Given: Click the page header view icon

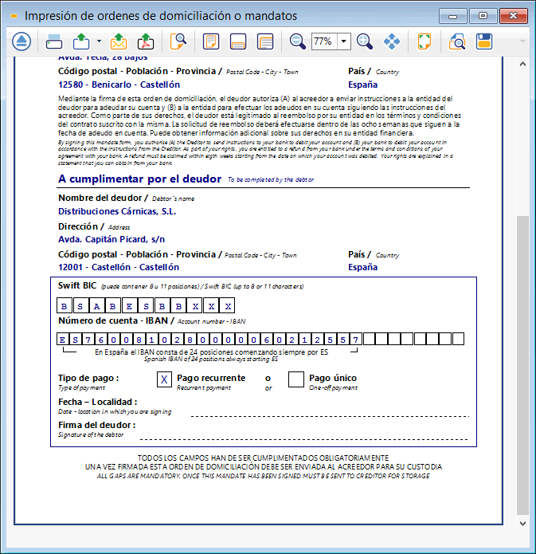Looking at the screenshot, I should [211, 41].
